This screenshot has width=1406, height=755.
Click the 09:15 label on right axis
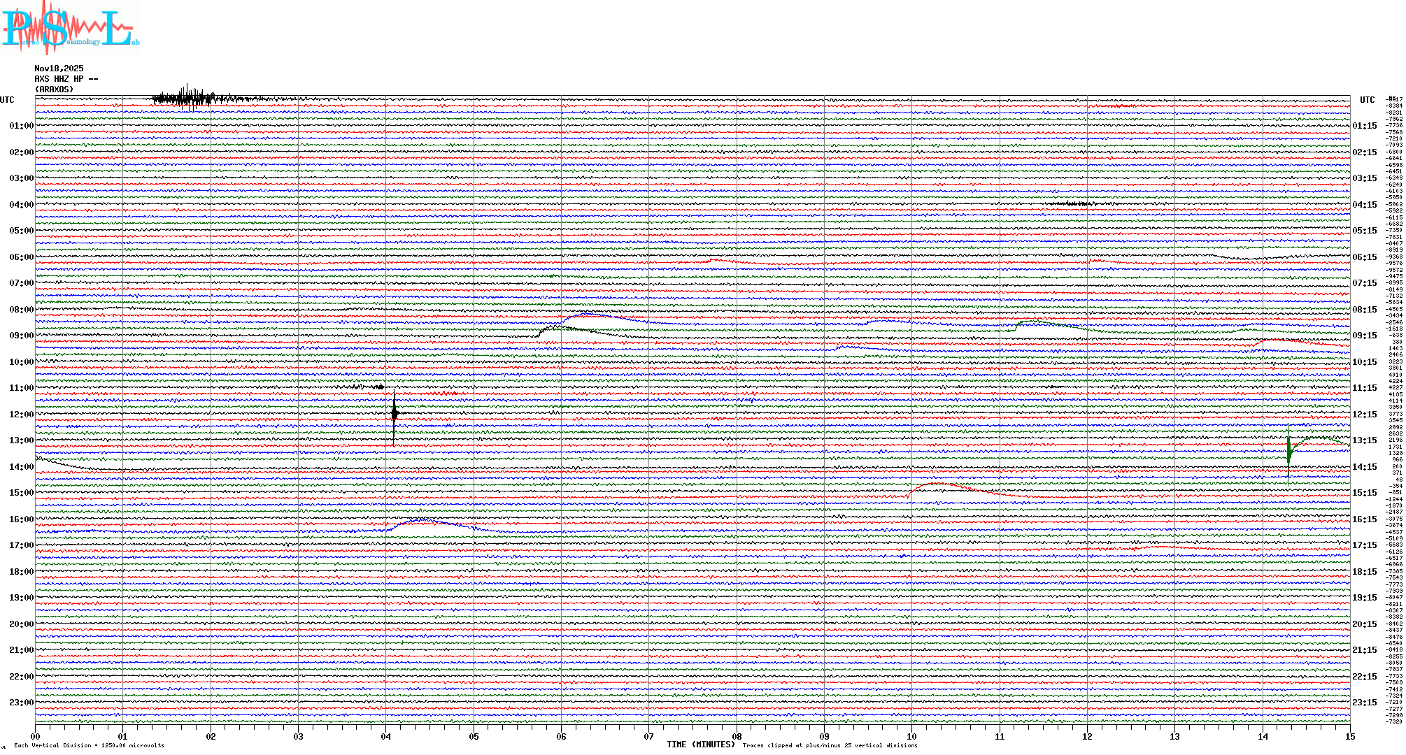1364,336
